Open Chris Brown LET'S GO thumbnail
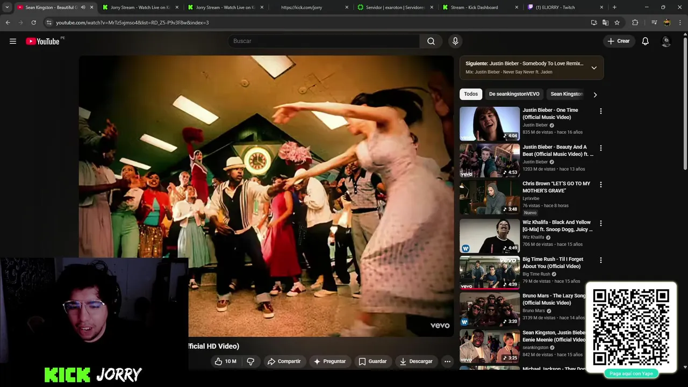 point(490,197)
